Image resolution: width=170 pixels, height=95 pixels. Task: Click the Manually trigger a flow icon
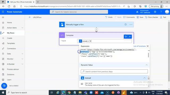[x=62, y=25]
